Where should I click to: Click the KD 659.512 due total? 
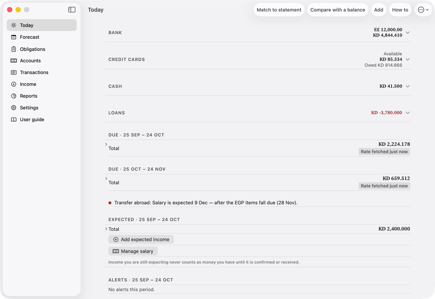click(396, 179)
